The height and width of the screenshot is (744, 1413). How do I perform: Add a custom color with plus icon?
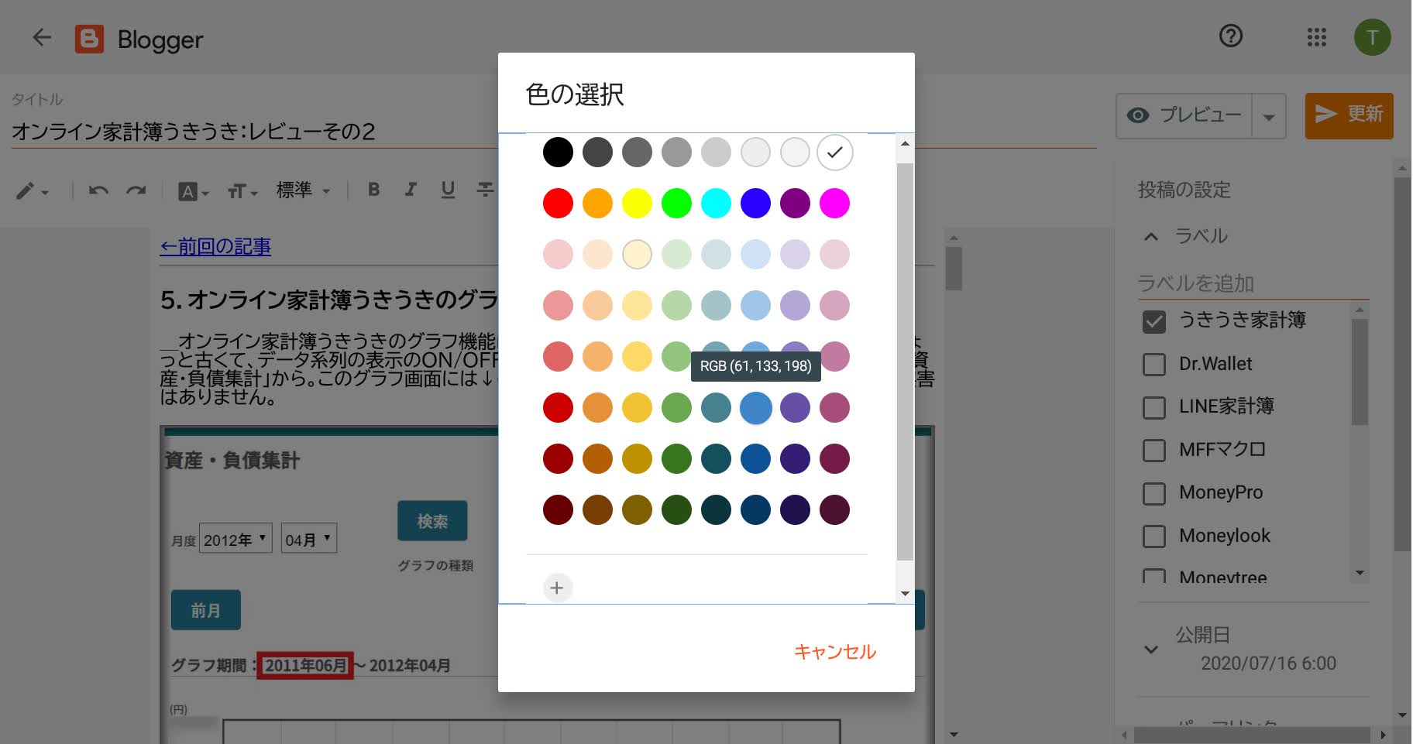[557, 588]
